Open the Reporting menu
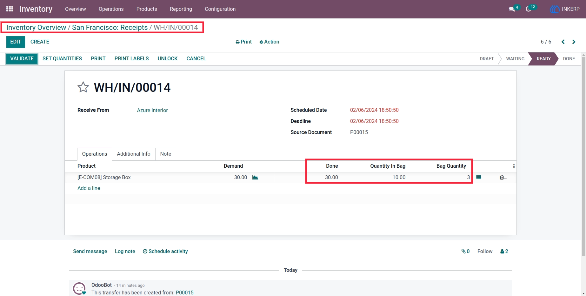Screen dimensions: 586x296 [x=181, y=9]
